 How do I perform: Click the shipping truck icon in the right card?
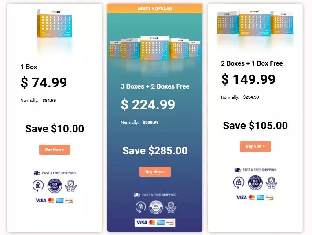click(238, 170)
